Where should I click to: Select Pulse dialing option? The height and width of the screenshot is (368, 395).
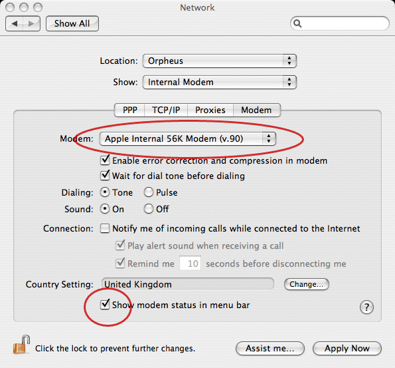pos(149,192)
